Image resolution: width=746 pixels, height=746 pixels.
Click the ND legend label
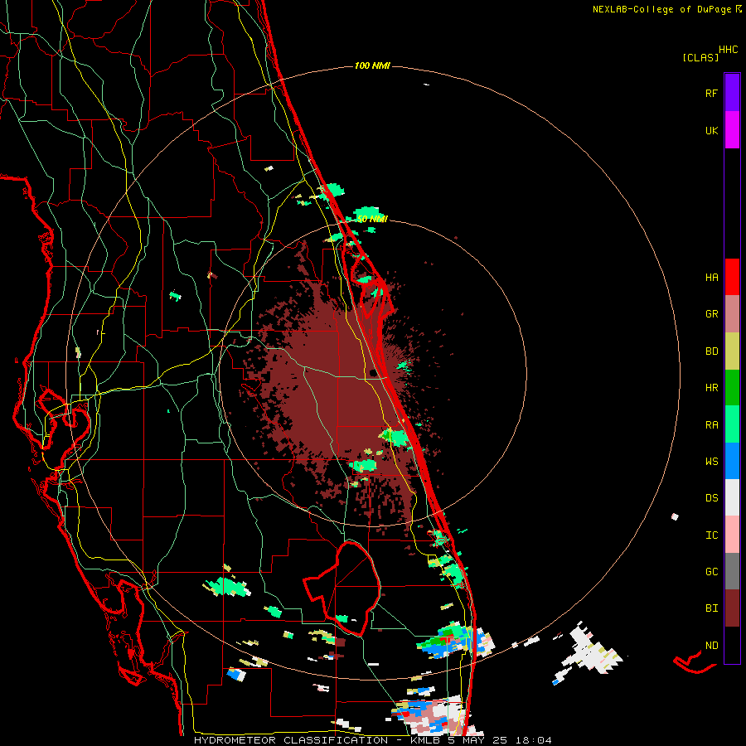(x=711, y=646)
